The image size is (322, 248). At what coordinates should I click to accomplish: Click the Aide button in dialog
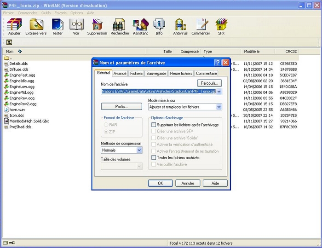(x=215, y=183)
